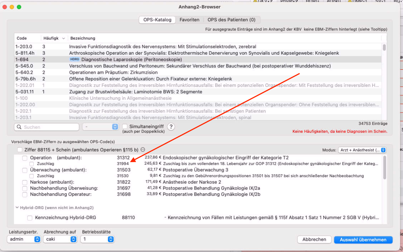Open the Betriebsstätte dropdown
Image resolution: width=403 pixels, height=252 pixels.
click(x=97, y=239)
